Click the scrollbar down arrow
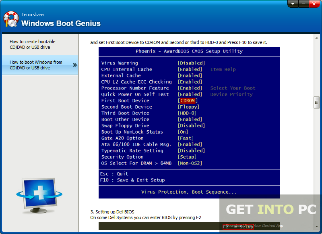The image size is (322, 234). tap(317, 227)
